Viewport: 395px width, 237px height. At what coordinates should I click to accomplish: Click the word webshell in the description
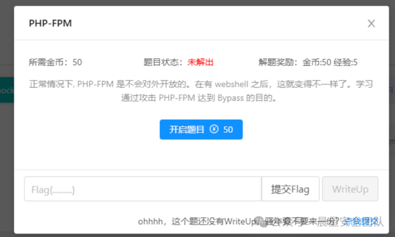231,84
